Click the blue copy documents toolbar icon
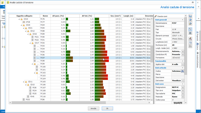 point(190,42)
